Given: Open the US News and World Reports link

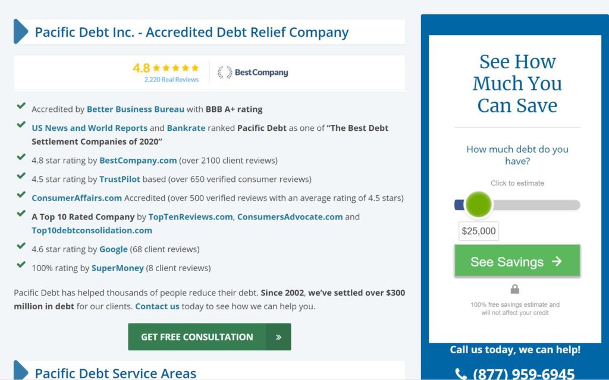Looking at the screenshot, I should tap(90, 128).
